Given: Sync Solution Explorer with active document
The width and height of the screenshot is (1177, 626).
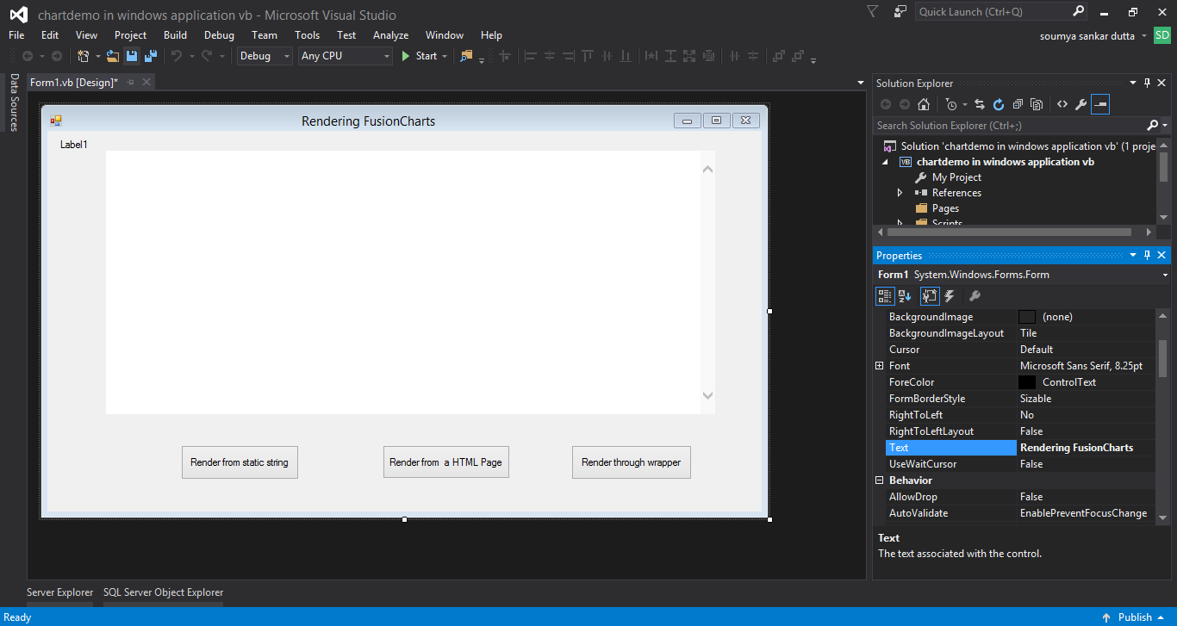Looking at the screenshot, I should pyautogui.click(x=980, y=104).
